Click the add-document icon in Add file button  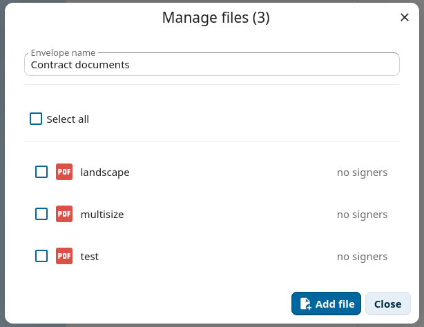(305, 304)
